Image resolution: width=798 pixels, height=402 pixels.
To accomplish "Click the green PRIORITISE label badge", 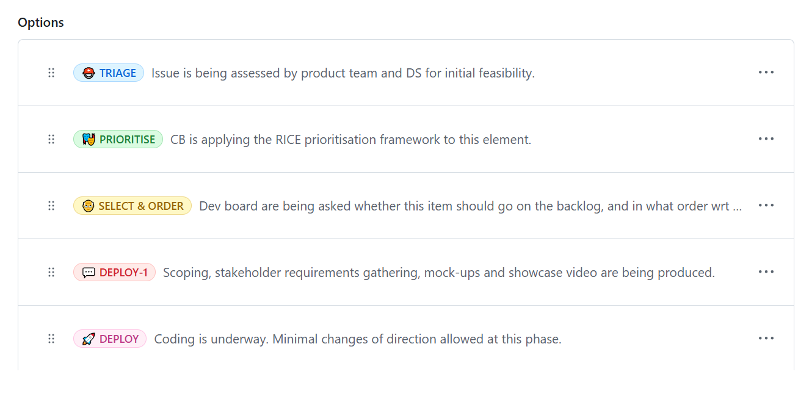I will click(x=118, y=140).
